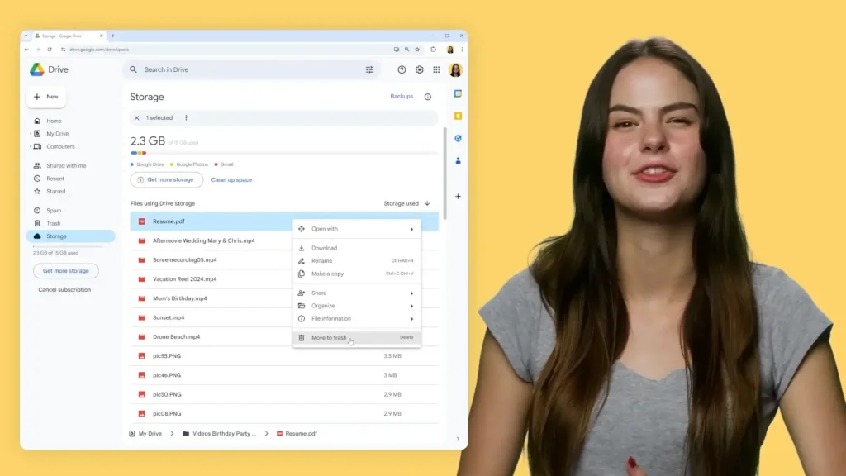Click the Clean up space link
The image size is (846, 476).
tap(231, 179)
